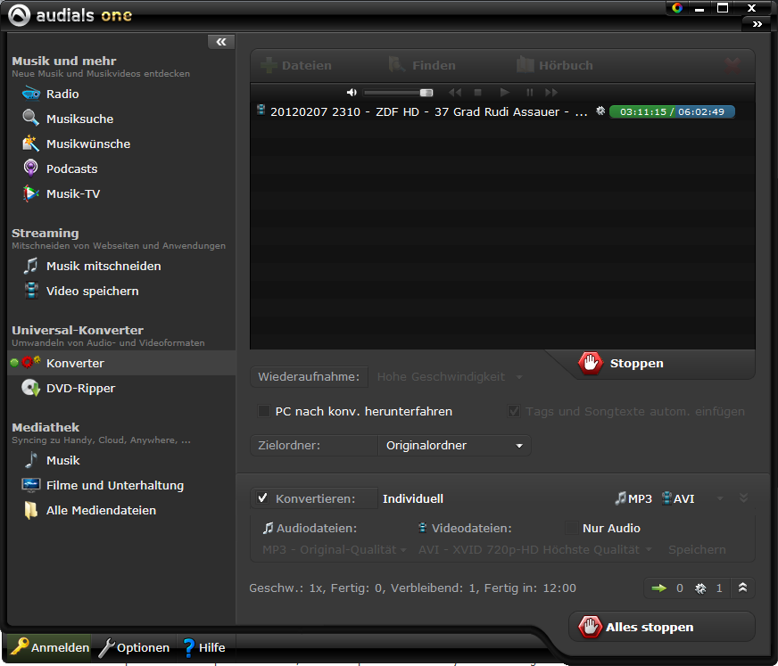This screenshot has height=666, width=778.
Task: Click the file-type icon of the ZDF HD entry
Action: tap(261, 110)
